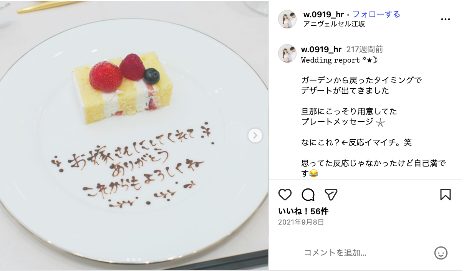Open w.0919_hr header profile picture

(x=287, y=19)
